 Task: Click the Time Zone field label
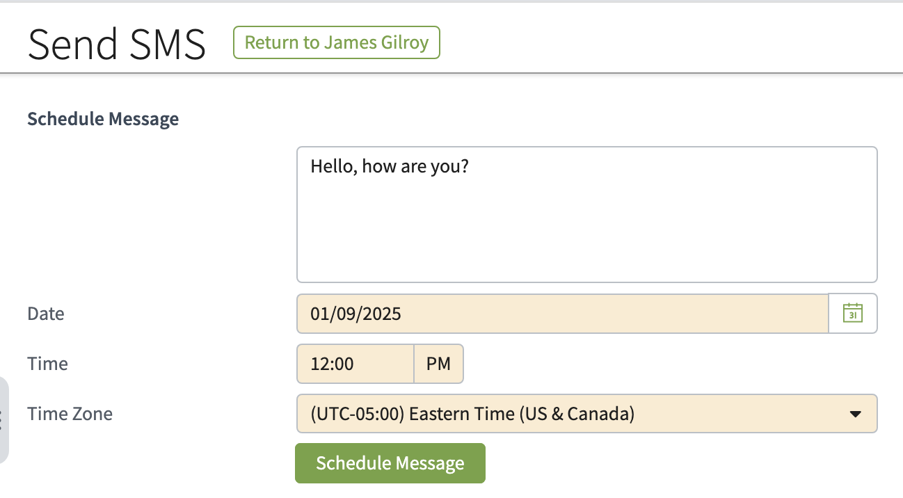tap(70, 414)
